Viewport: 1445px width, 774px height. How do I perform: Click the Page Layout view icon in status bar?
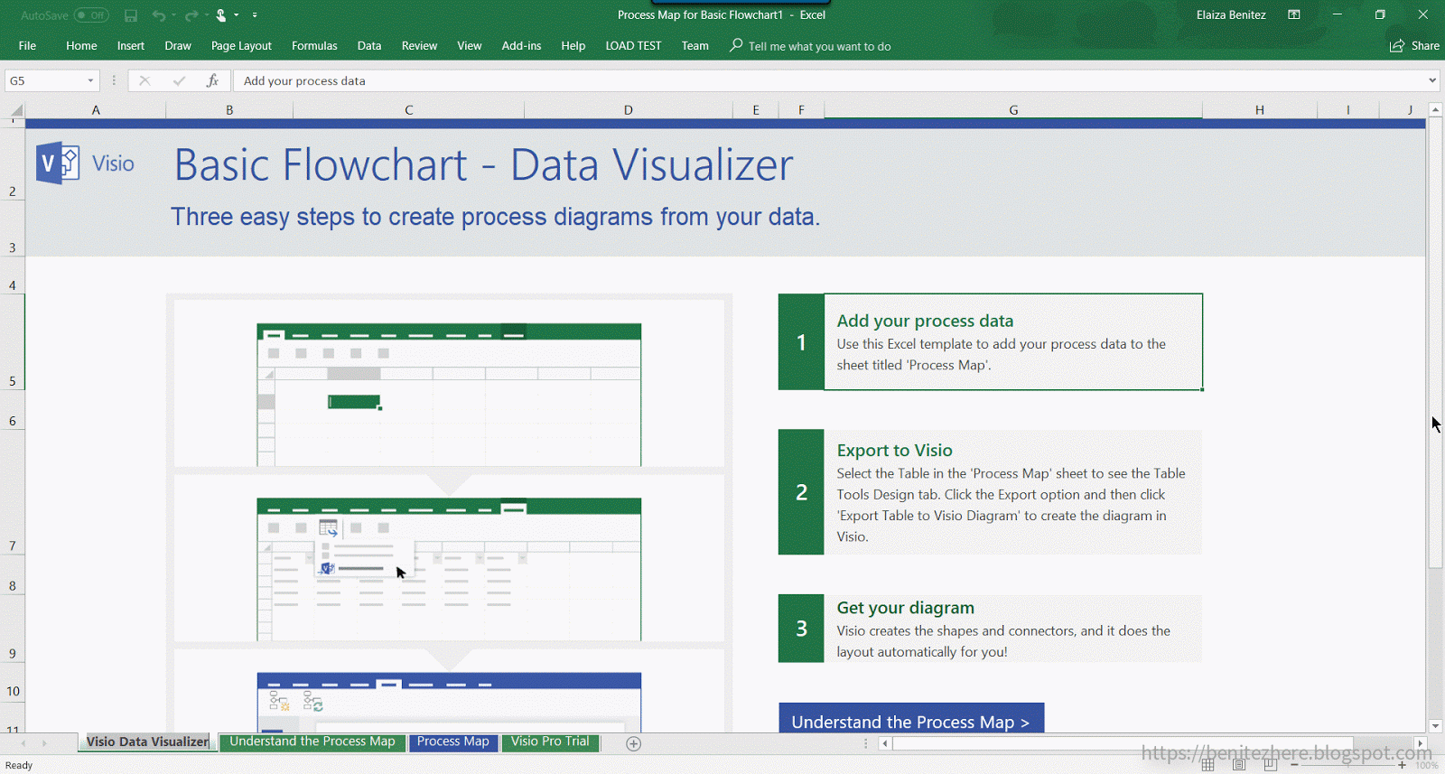[1239, 765]
